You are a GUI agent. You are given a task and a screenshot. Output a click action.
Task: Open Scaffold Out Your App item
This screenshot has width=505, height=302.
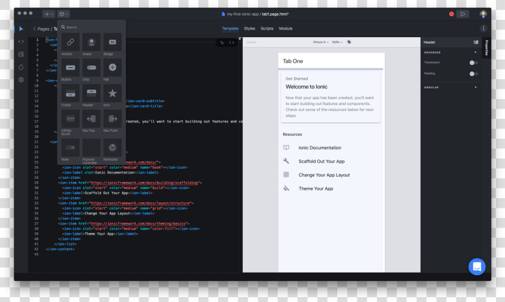[331, 161]
